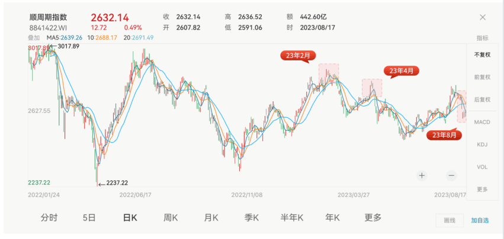Click 加自选 to add to watchlist
This screenshot has height=239, width=504.
pyautogui.click(x=480, y=220)
